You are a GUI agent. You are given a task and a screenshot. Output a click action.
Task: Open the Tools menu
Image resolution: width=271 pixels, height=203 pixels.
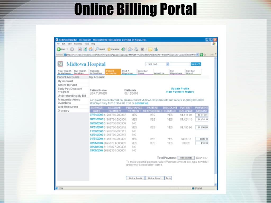click(87, 44)
